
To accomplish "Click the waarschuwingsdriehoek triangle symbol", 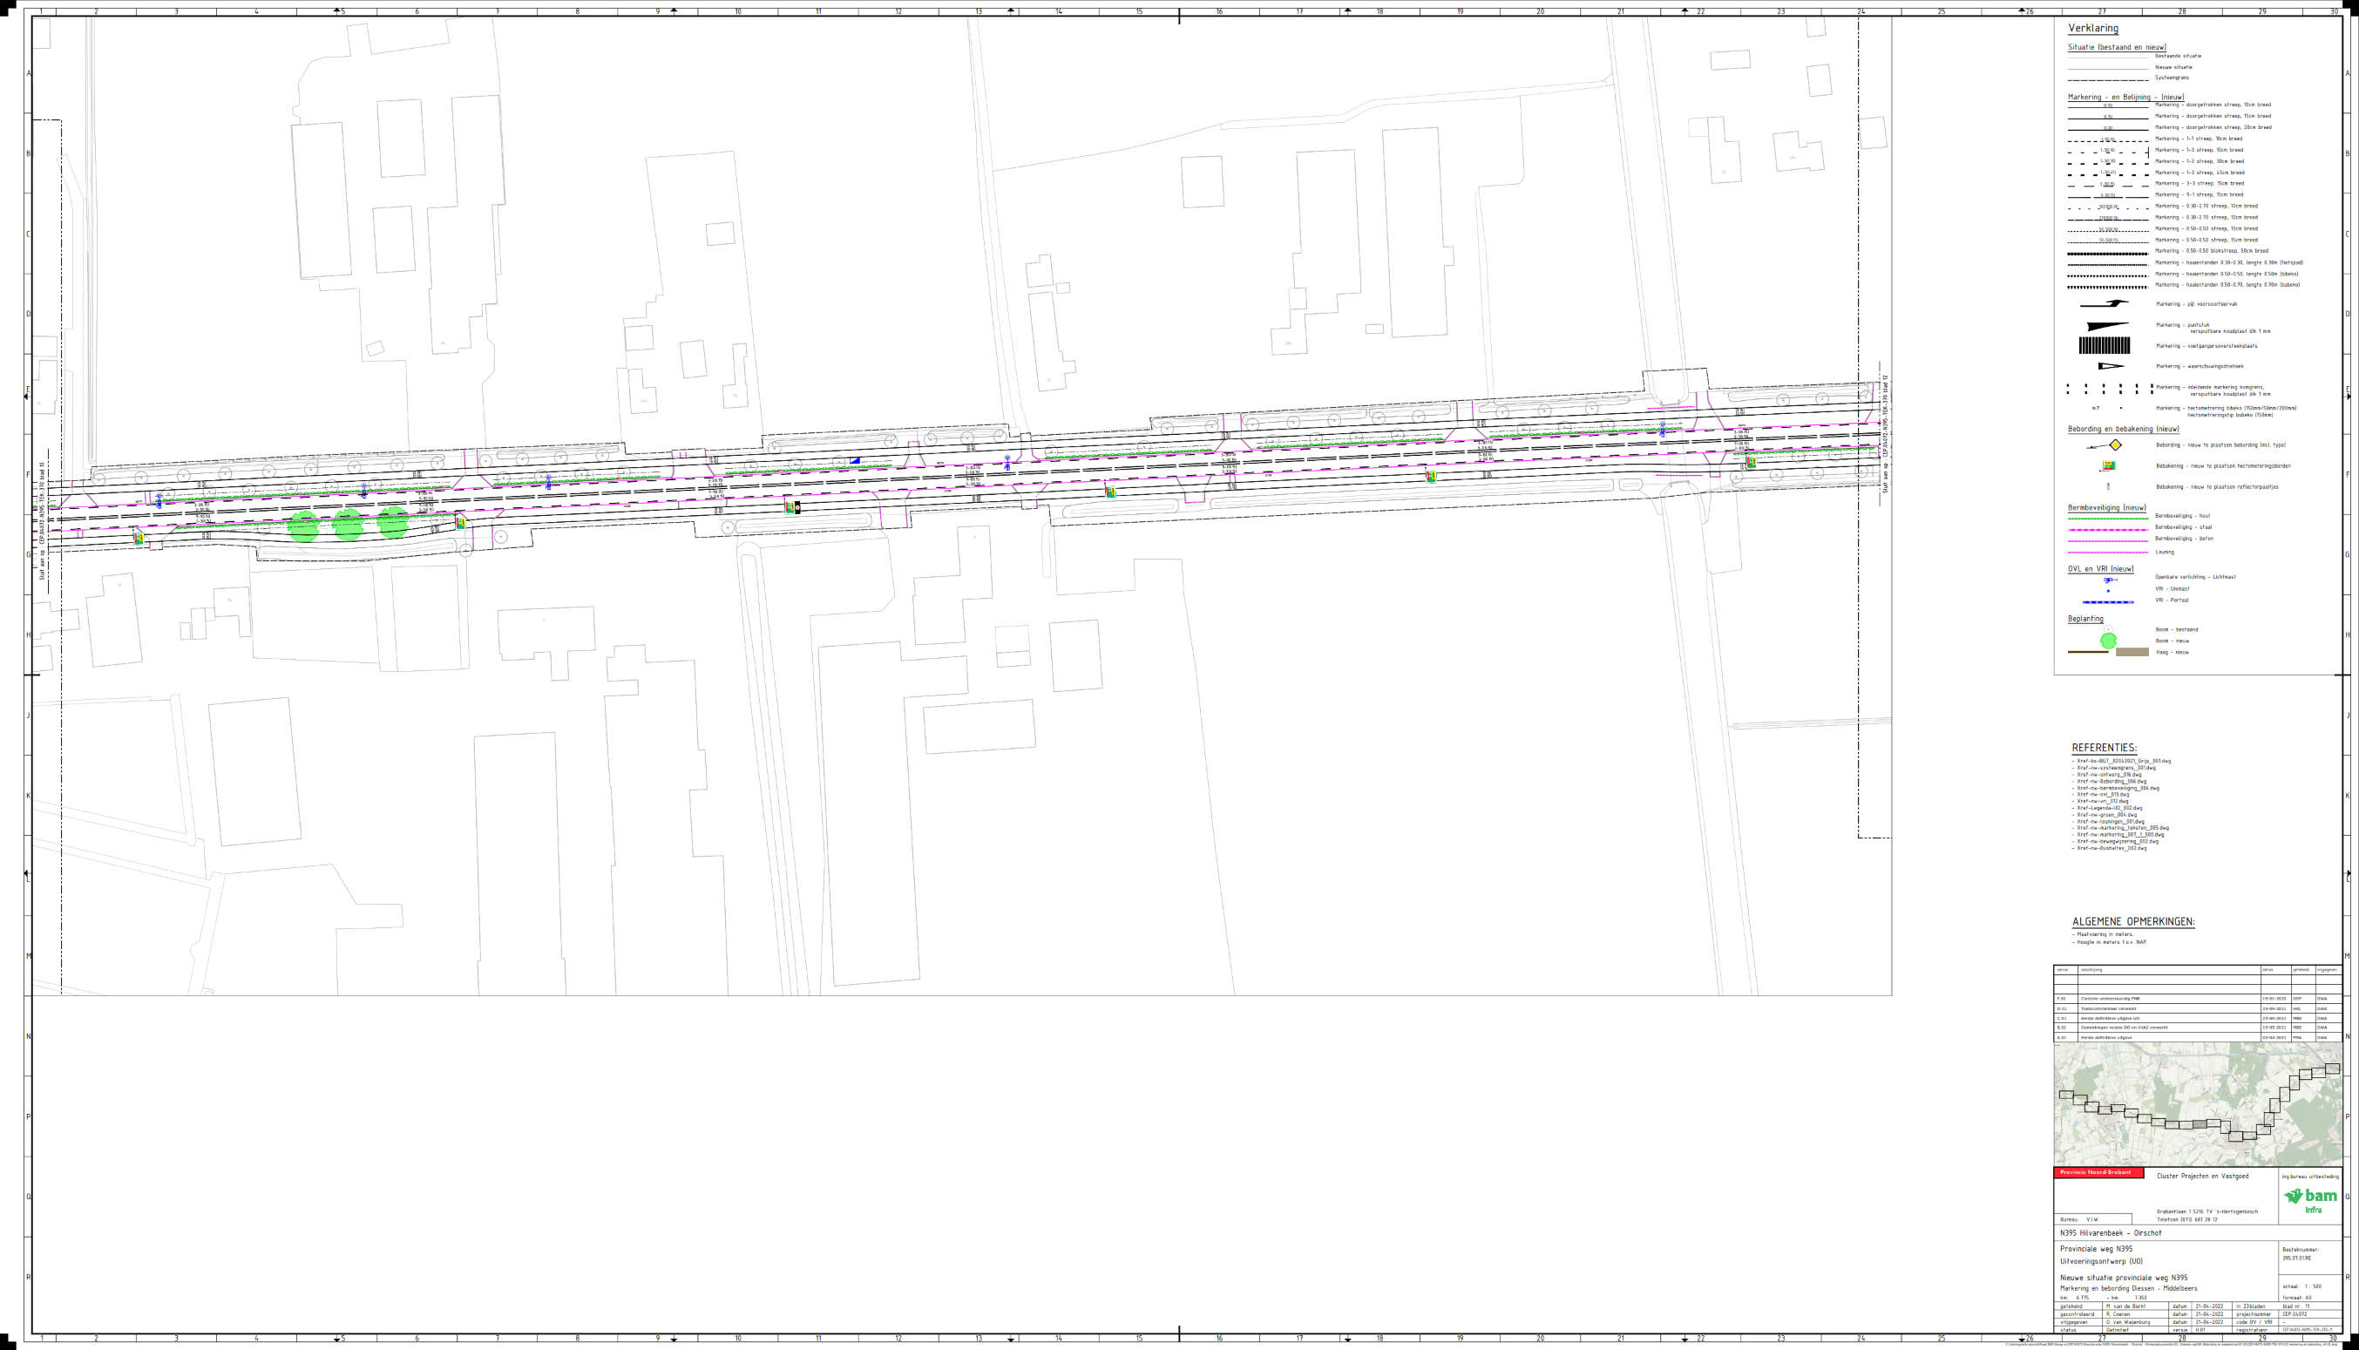I will [2110, 366].
